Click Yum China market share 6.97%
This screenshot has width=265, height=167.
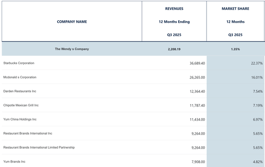258,120
